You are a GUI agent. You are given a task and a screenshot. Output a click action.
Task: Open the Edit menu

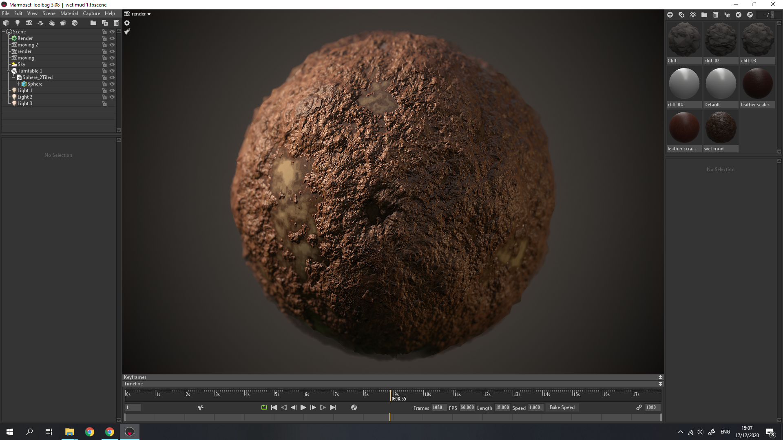pos(18,13)
